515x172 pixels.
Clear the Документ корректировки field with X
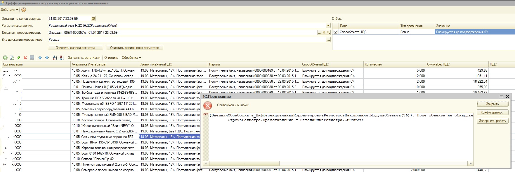click(x=324, y=33)
